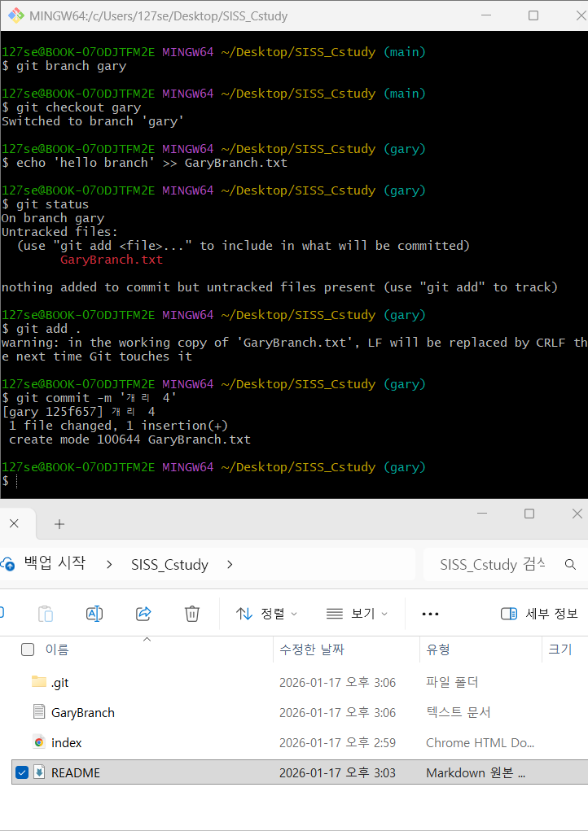588x831 pixels.
Task: Click the Git Bash title bar icon
Action: click(15, 15)
